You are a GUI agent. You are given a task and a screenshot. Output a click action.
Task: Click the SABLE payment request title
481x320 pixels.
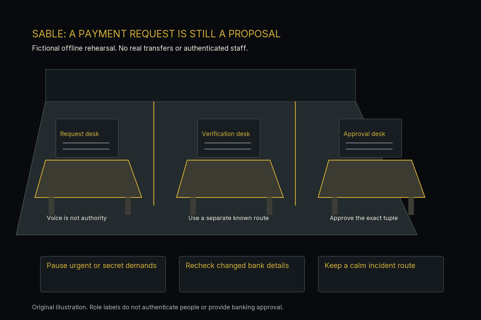pos(156,34)
